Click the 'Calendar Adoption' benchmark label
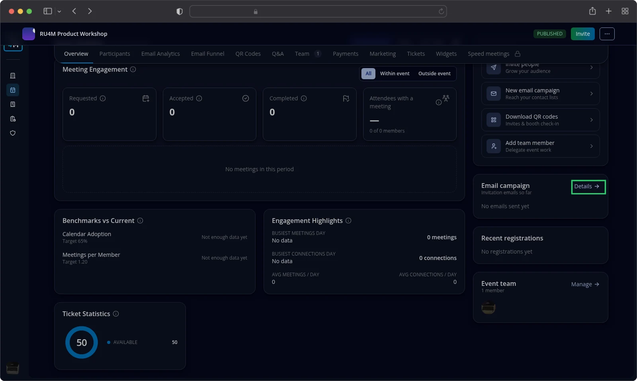The width and height of the screenshot is (637, 381). [x=87, y=234]
